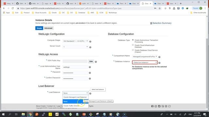Screen dimensions: 209x117
Task: Go back with browser back arrow
Action: (4, 8)
